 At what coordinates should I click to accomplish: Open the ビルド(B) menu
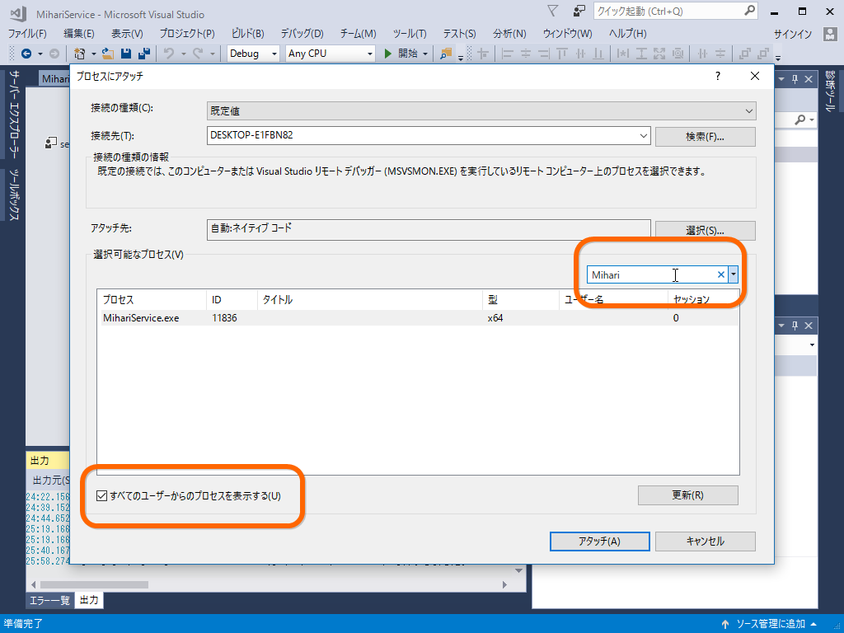247,33
